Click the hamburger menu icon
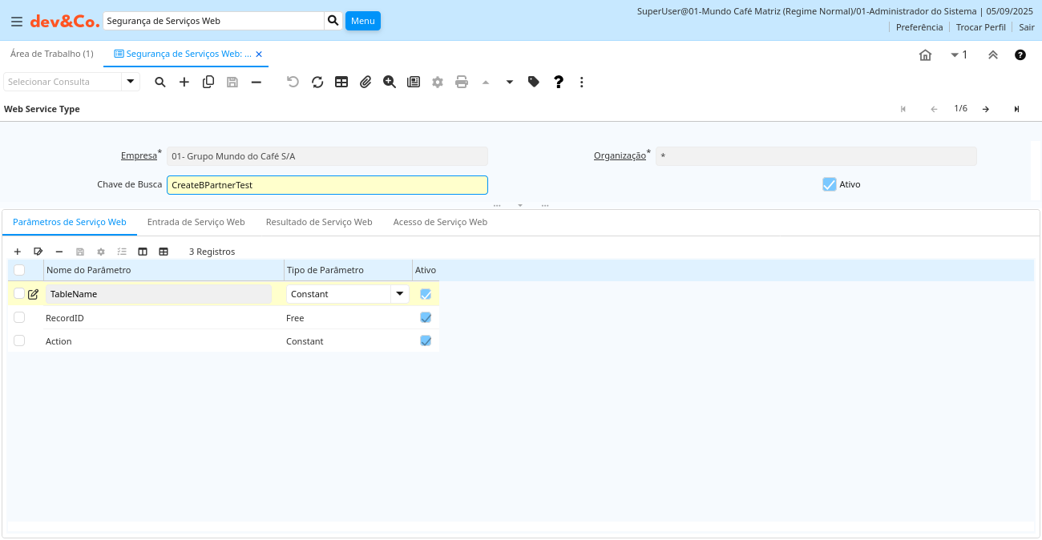Screen dimensions: 1042x540 [17, 22]
